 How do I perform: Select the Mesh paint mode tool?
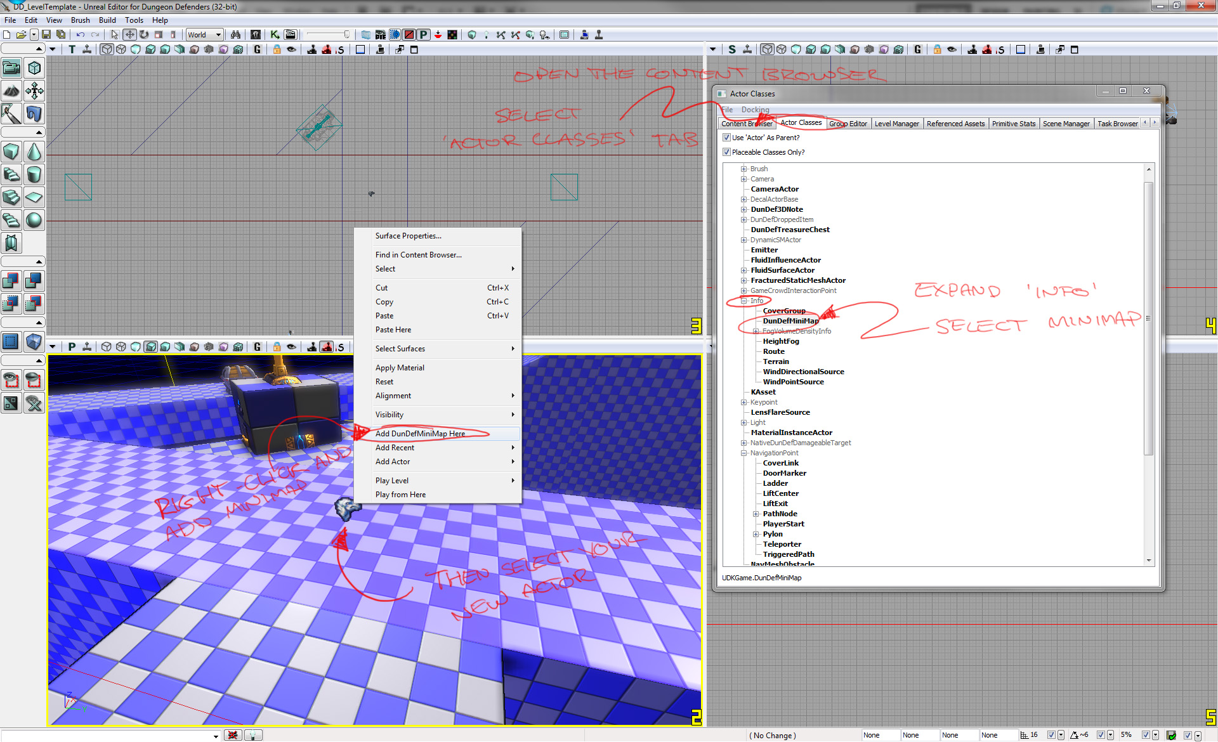(11, 114)
